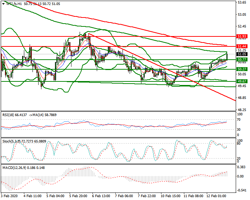Screen dimensions: 250x200
Task: Click the 3 Feb 2020 date label
Action: tap(9, 196)
